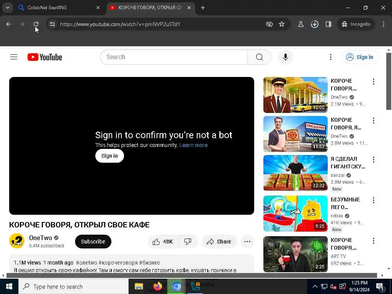Click the Incognito indicator button
Screen dimensions: 392x294
click(x=356, y=24)
